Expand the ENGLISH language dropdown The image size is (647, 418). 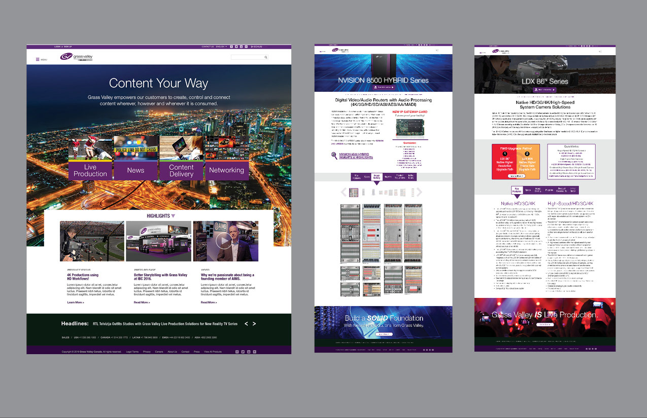click(x=222, y=47)
